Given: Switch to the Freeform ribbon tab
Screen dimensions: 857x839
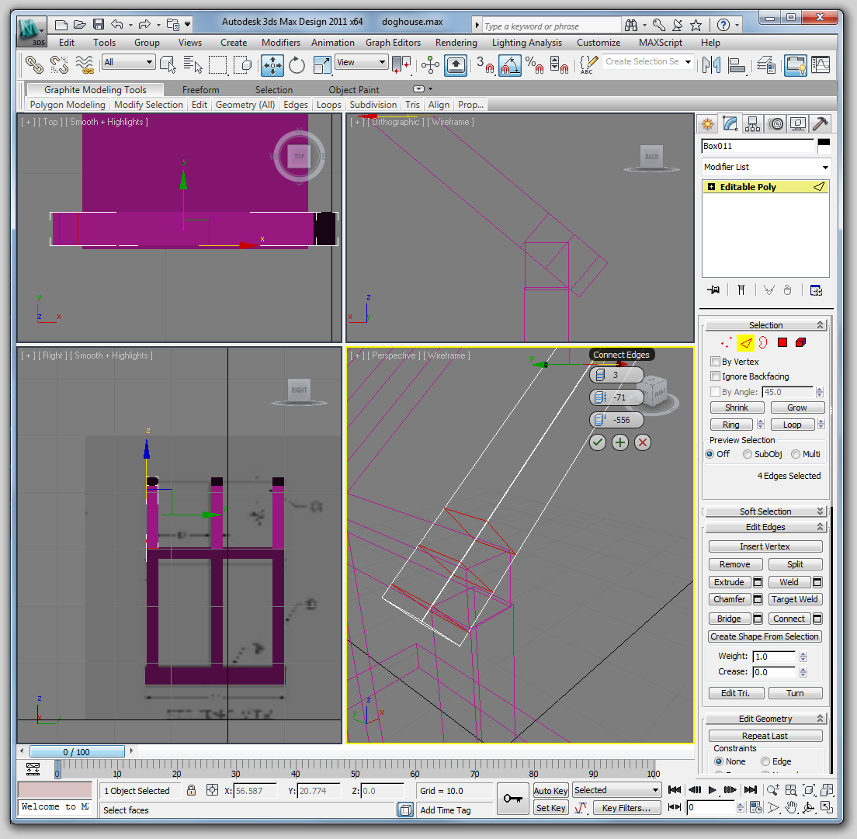Looking at the screenshot, I should point(200,90).
